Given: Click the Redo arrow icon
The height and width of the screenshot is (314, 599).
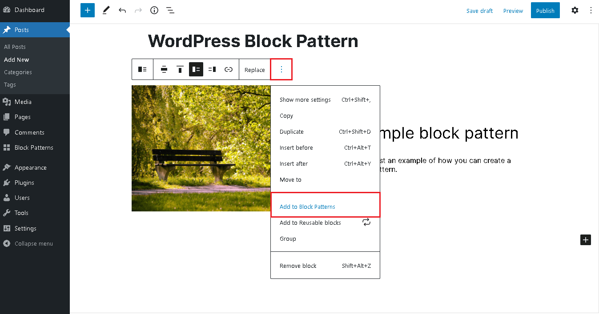Looking at the screenshot, I should click(x=138, y=10).
